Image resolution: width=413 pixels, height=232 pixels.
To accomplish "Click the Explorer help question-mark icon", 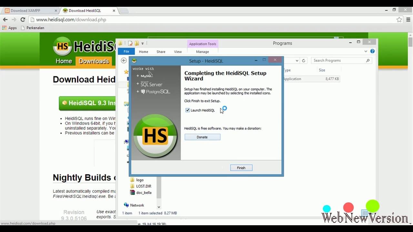I will point(372,51).
